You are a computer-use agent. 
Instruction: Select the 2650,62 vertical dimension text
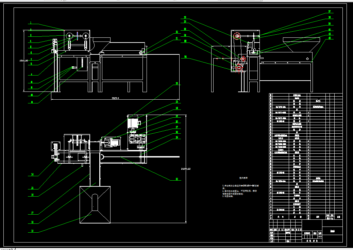coord(186,169)
